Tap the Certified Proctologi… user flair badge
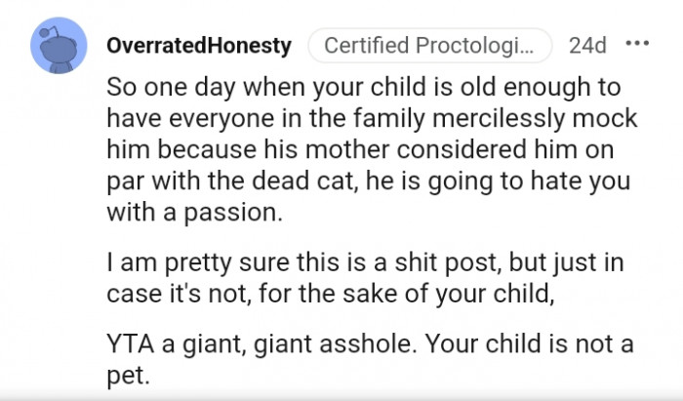The width and height of the screenshot is (683, 401). point(430,45)
